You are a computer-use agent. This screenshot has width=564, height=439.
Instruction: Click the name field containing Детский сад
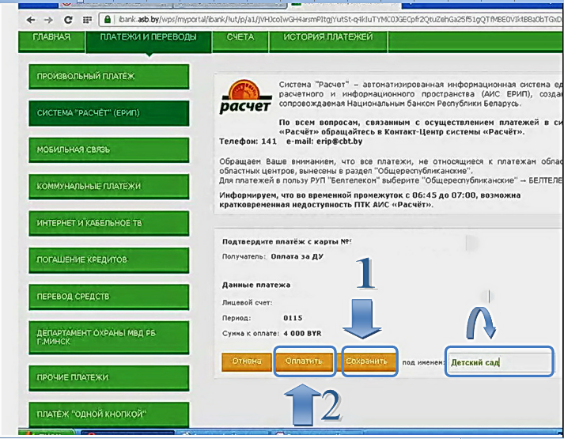click(498, 362)
